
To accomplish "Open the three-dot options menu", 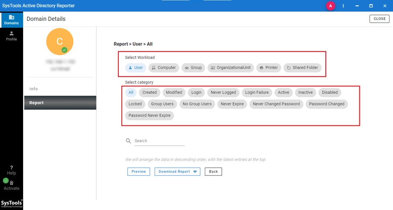I will click(x=343, y=6).
